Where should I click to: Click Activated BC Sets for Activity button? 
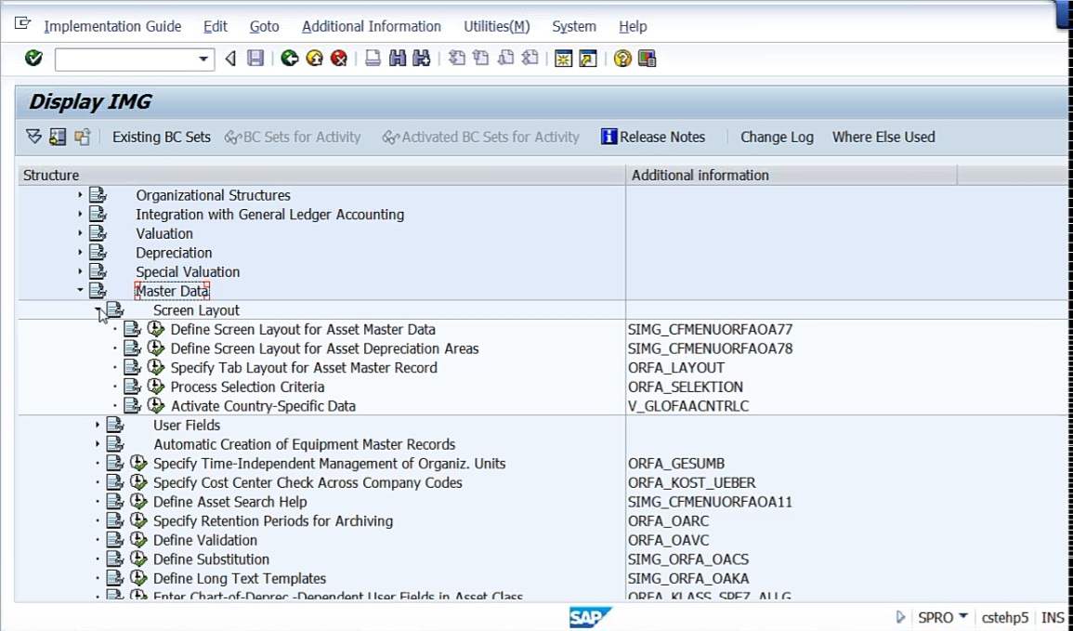click(481, 137)
